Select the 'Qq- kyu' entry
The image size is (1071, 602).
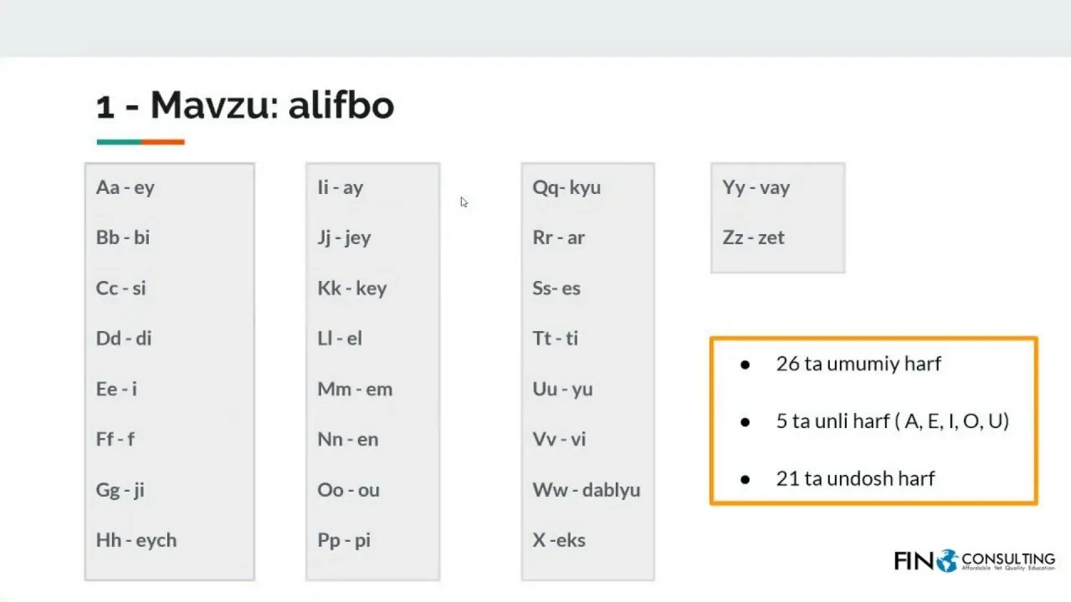point(566,187)
